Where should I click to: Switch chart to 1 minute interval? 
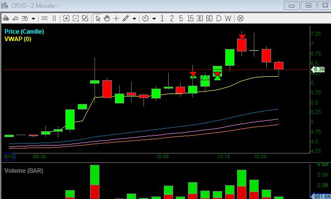pyautogui.click(x=162, y=19)
